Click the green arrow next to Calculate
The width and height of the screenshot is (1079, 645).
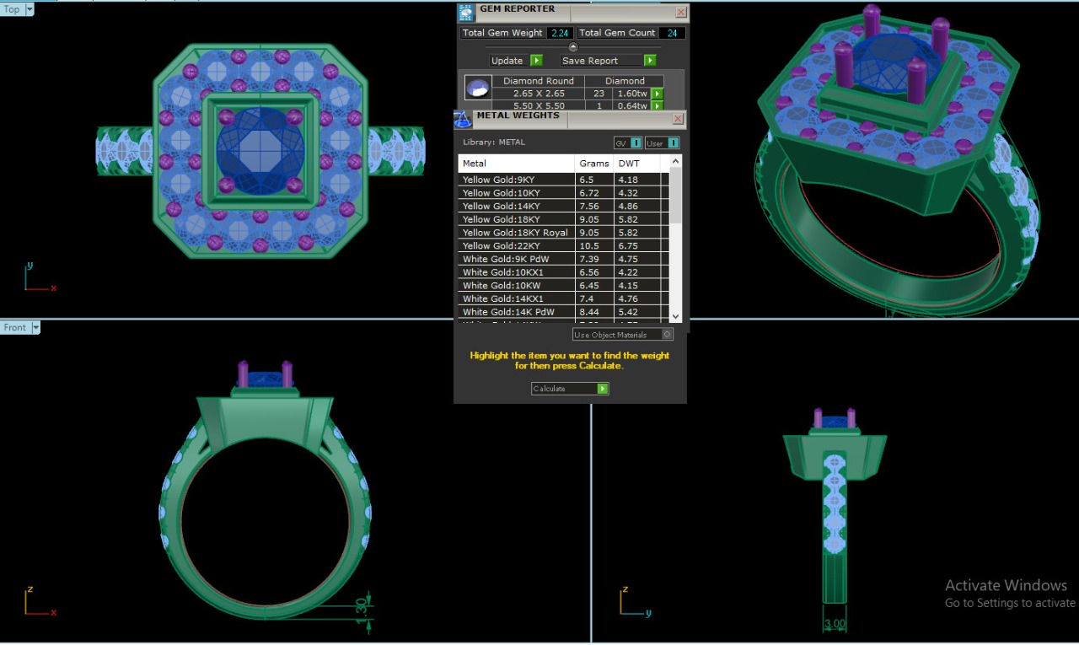coord(603,389)
